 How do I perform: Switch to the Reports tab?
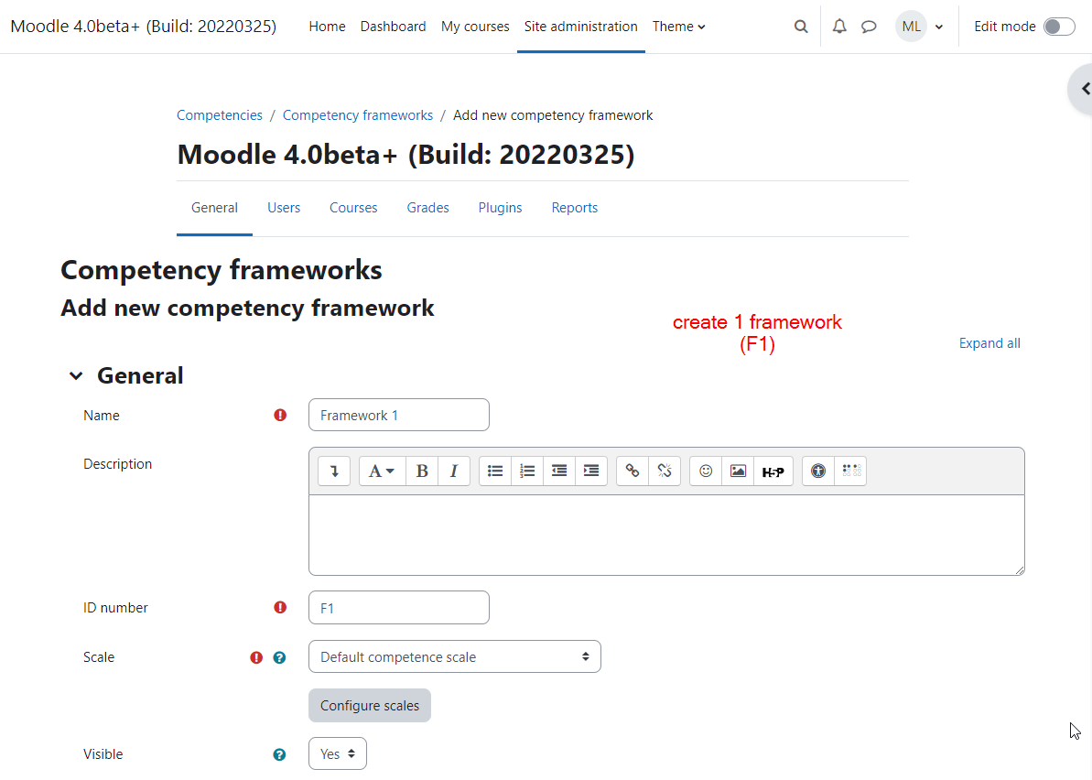tap(575, 208)
